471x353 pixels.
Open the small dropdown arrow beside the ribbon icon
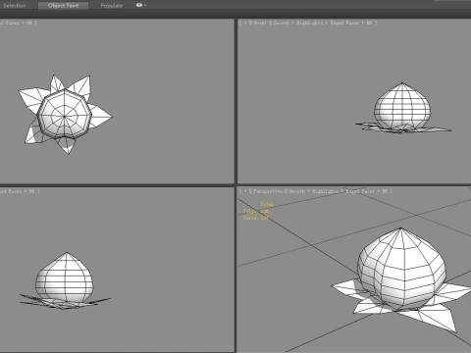click(145, 6)
